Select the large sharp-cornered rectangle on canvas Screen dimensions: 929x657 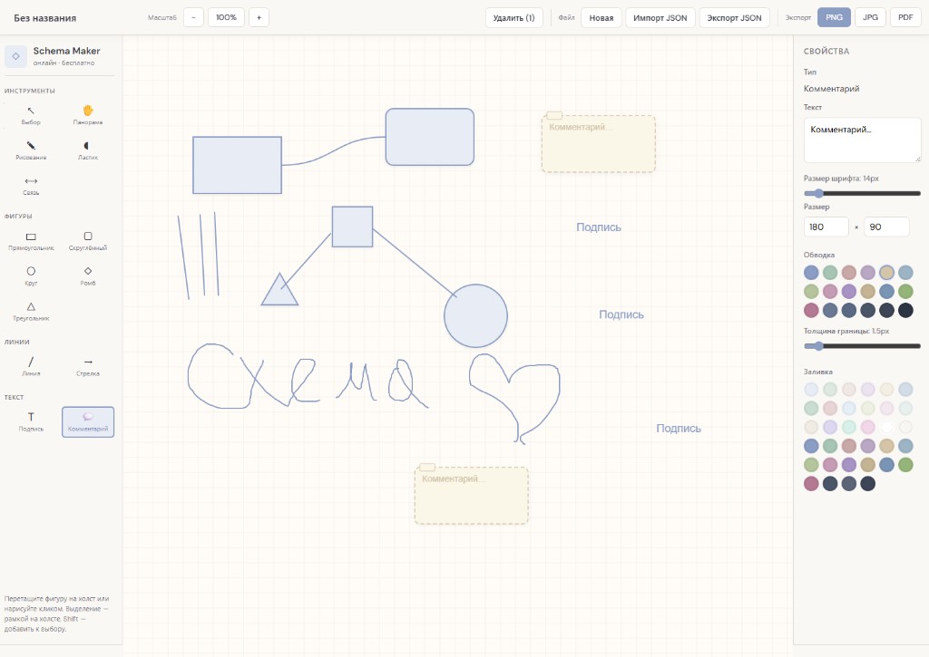237,165
